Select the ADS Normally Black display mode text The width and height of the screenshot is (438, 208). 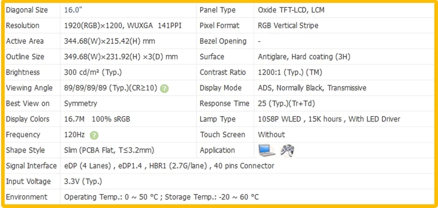tap(312, 88)
